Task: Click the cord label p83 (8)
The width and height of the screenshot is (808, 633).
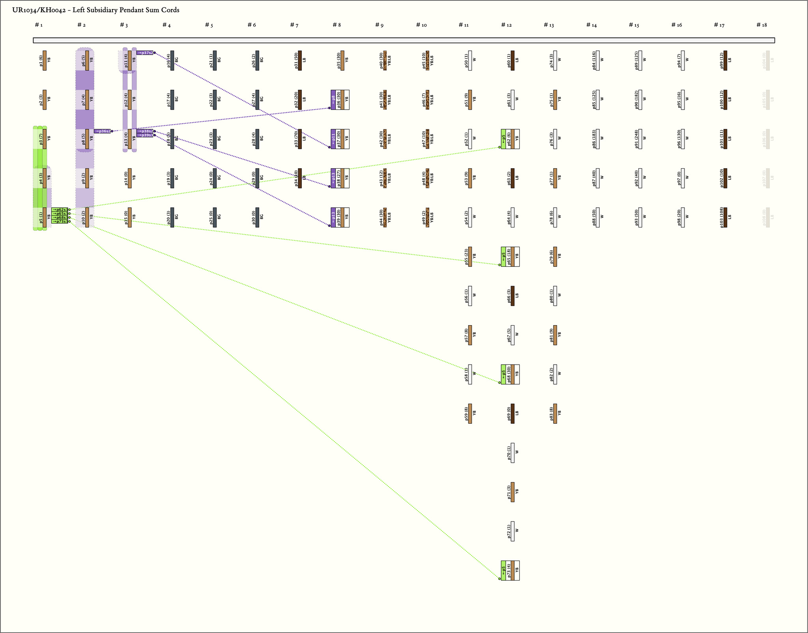Action: coord(552,414)
